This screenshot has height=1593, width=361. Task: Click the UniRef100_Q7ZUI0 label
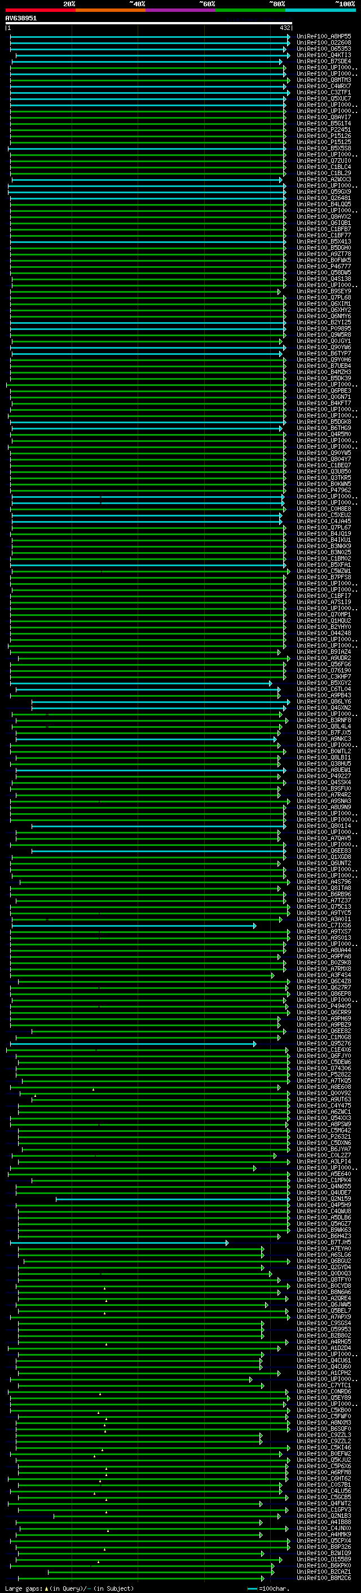(324, 161)
